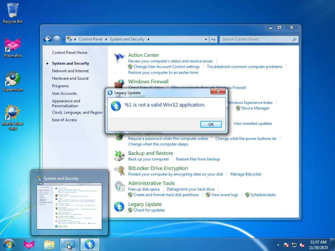Click OK in the Legacy Update dialog
The height and width of the screenshot is (251, 335).
click(x=211, y=125)
